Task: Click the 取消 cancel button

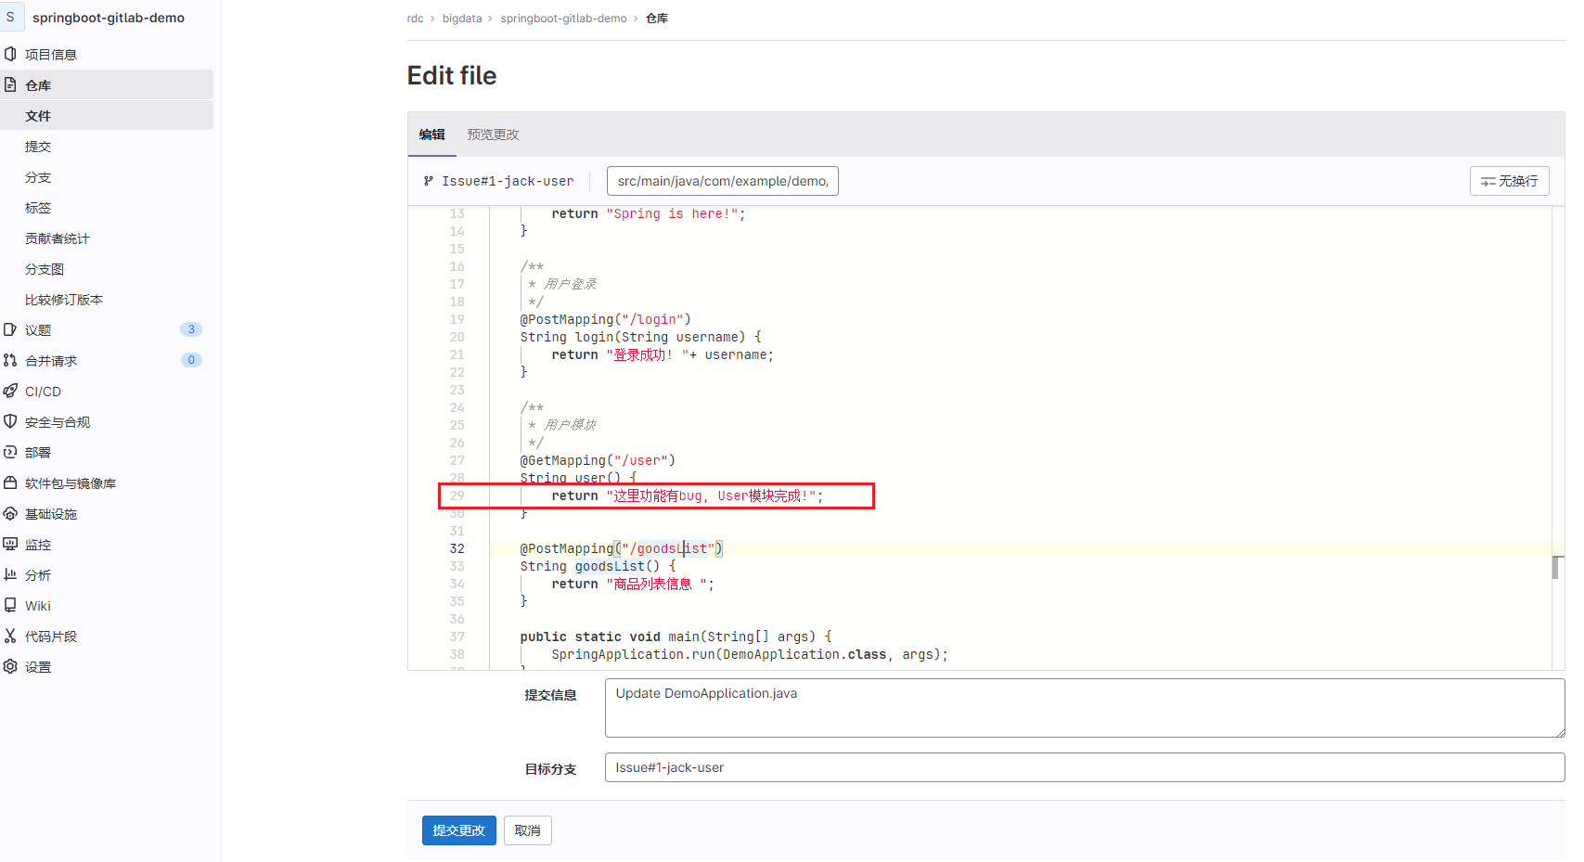Action: click(x=527, y=830)
